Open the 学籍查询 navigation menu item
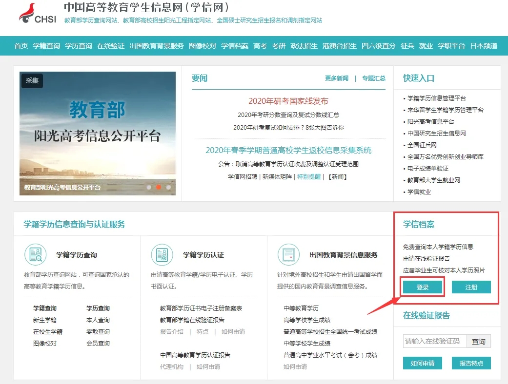This screenshot has height=384, width=508. [46, 46]
